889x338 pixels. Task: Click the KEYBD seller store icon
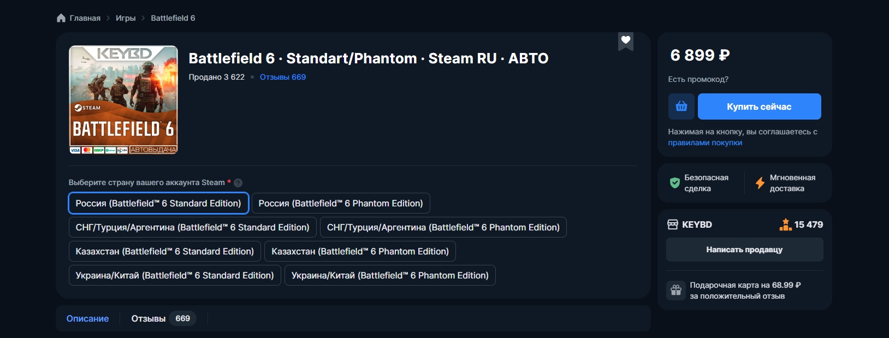[673, 224]
